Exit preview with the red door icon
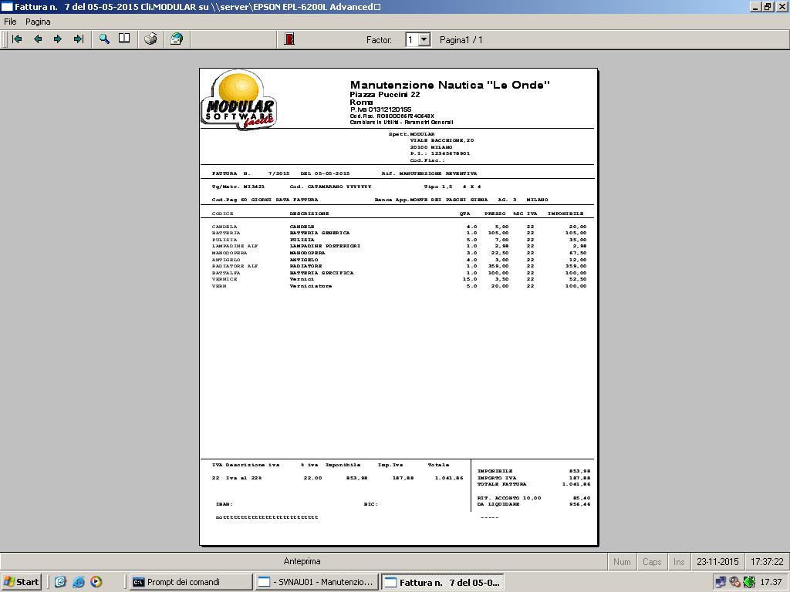 [x=289, y=39]
